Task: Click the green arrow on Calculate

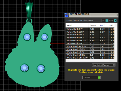Action: pyautogui.click(x=99, y=78)
